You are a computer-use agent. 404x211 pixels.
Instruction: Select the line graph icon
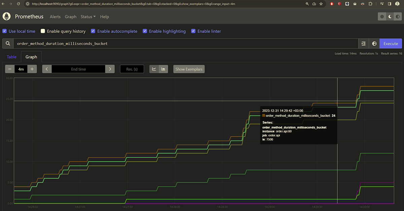pyautogui.click(x=154, y=69)
